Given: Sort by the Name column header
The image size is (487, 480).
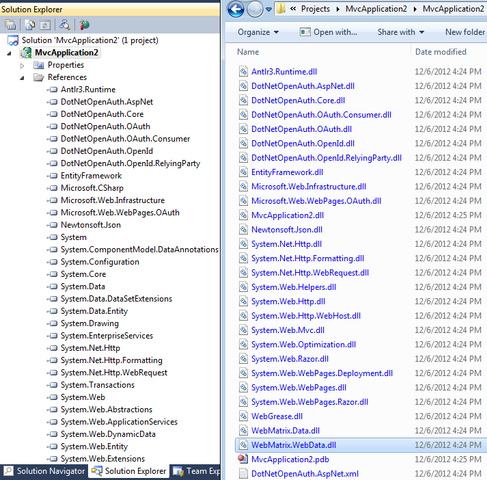Looking at the screenshot, I should click(248, 52).
